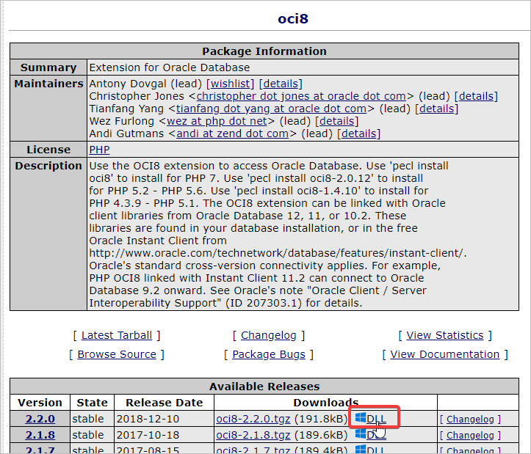The width and height of the screenshot is (531, 454).
Task: Click the Windows DLL icon for version 2.1.8
Action: 361,434
